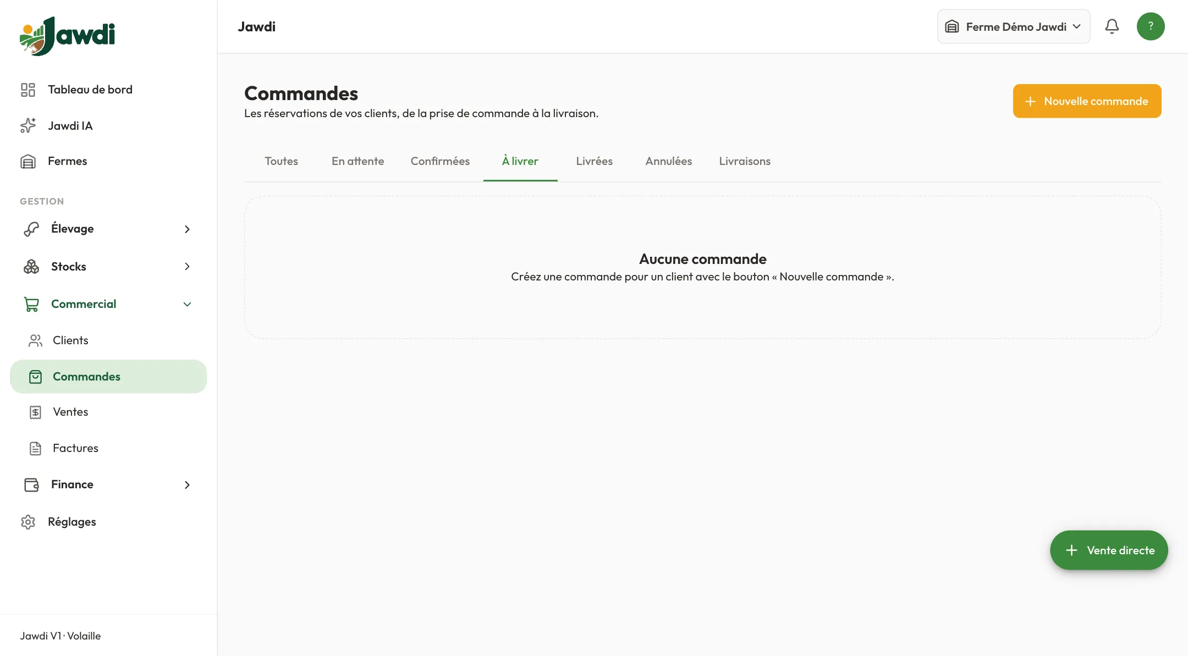
Task: Click the Aucune commande empty-state heading
Action: tap(702, 259)
